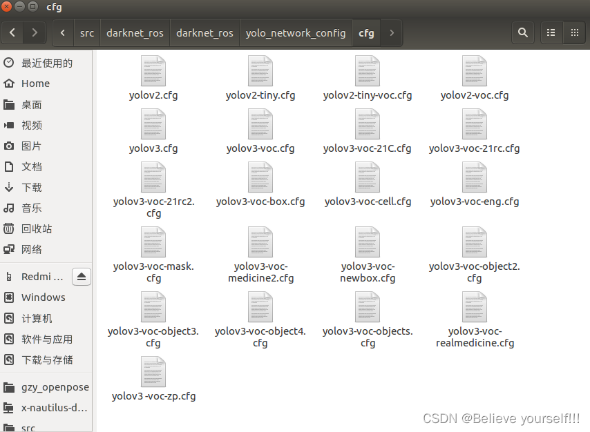This screenshot has height=432, width=590.
Task: Select yolov3-voc-object4.cfg file icon
Action: pos(260,307)
